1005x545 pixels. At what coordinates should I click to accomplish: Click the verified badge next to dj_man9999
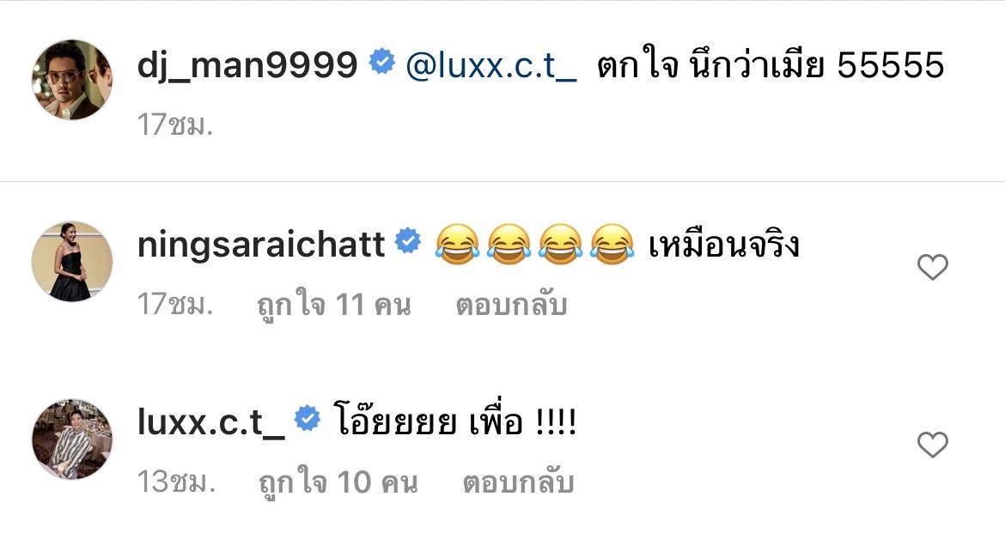point(382,62)
